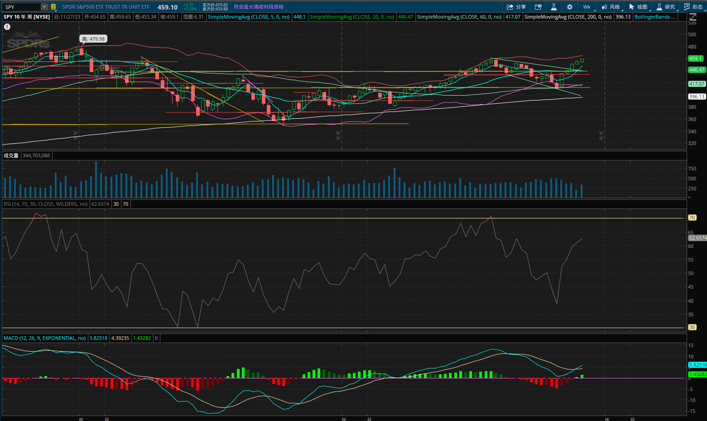
Task: Click the BollingerBands study label
Action: pos(655,17)
